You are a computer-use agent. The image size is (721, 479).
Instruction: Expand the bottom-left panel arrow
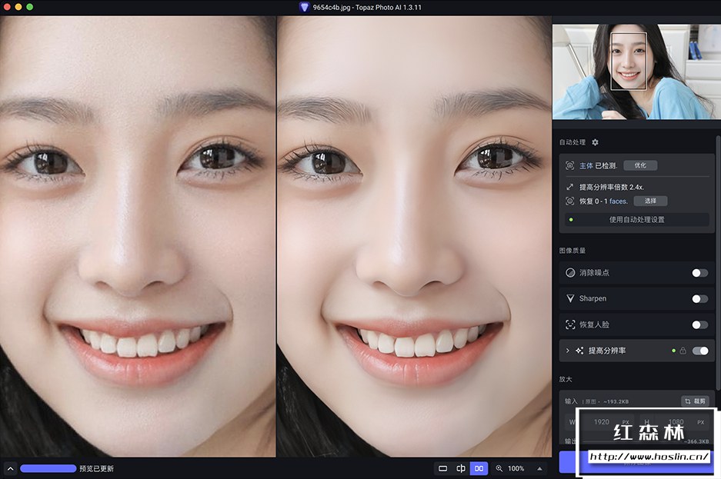pyautogui.click(x=10, y=468)
